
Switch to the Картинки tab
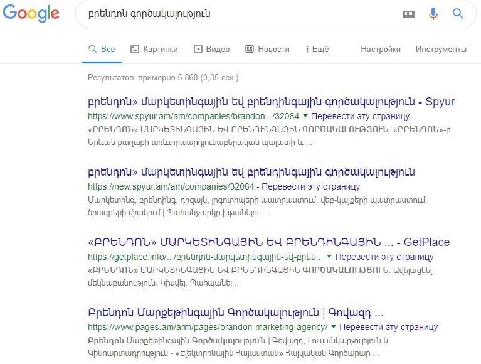(154, 49)
